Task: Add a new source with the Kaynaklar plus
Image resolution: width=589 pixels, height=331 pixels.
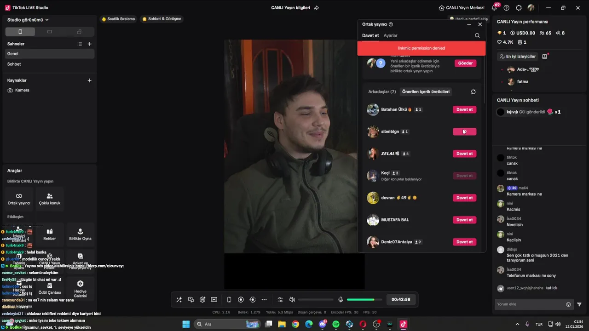Action: 89,80
